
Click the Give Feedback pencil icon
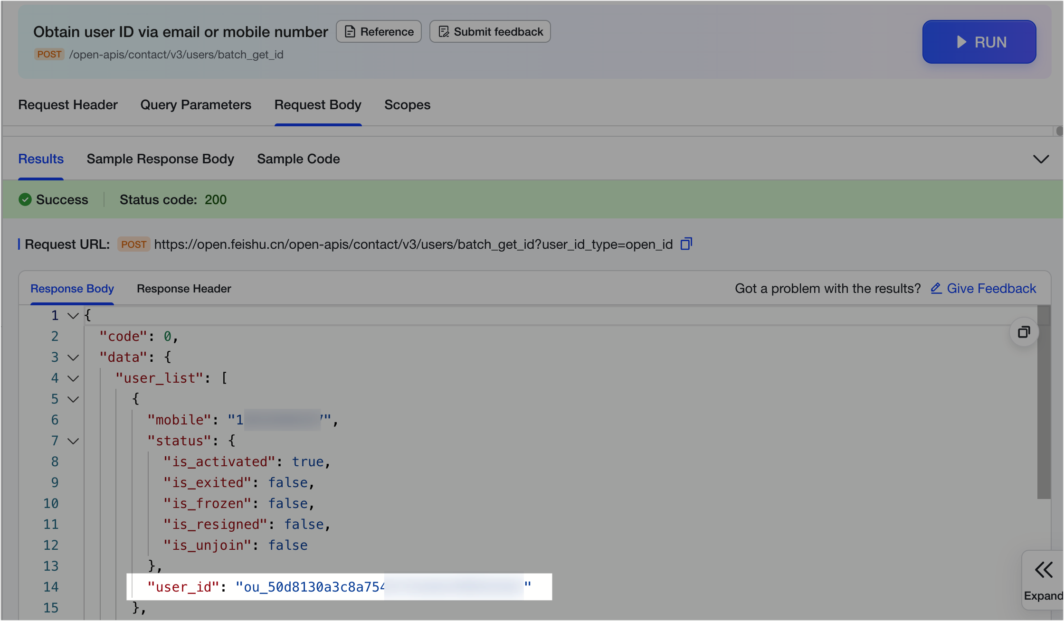[936, 288]
